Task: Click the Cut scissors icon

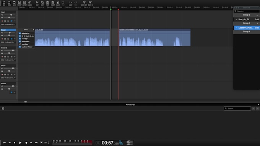Action: [x=37, y=3]
